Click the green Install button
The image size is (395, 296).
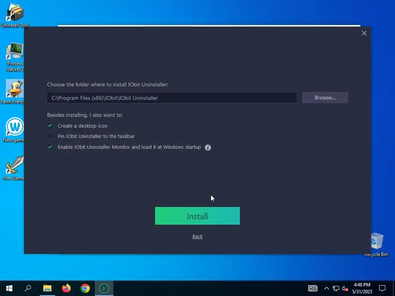click(x=197, y=216)
